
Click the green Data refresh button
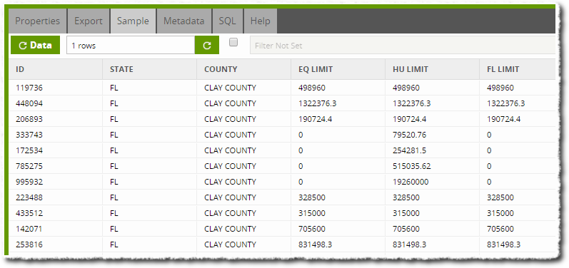point(35,46)
